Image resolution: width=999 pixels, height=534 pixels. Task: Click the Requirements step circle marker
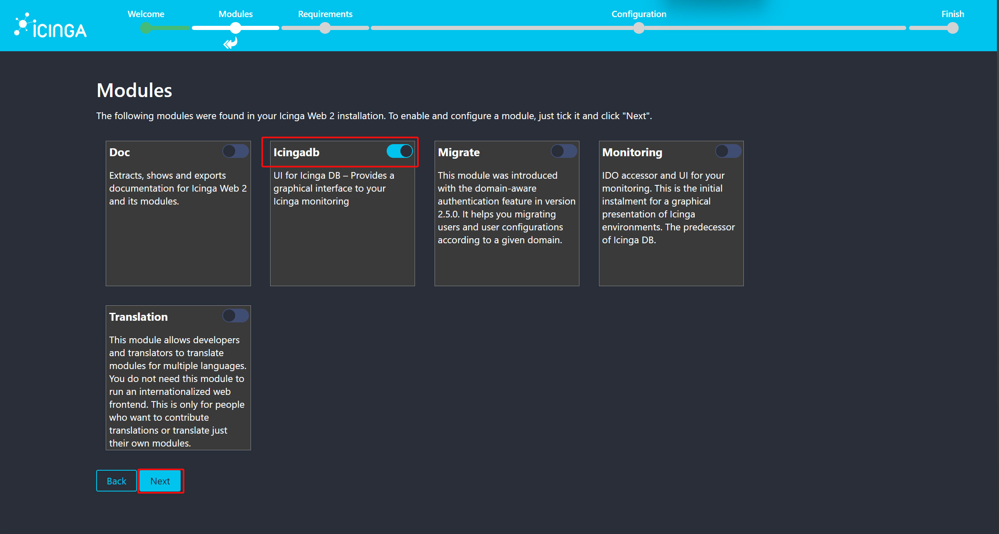325,28
